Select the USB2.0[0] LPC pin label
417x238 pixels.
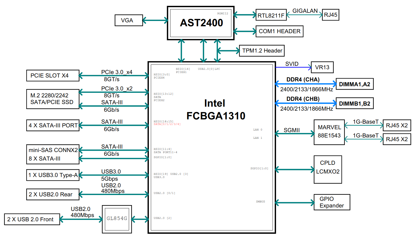pos(209,69)
